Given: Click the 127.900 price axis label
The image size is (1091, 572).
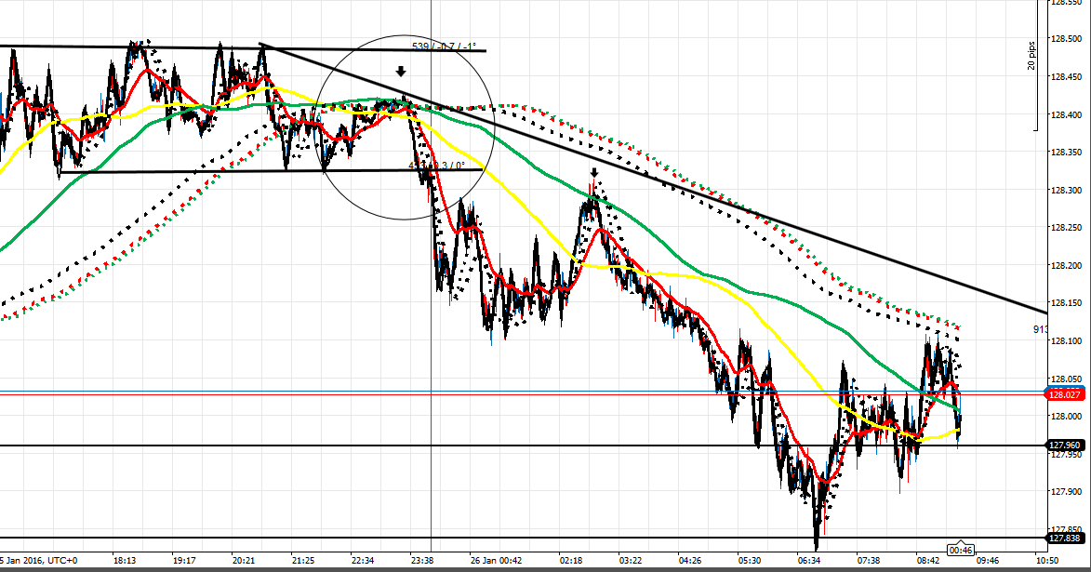Looking at the screenshot, I should [x=1065, y=491].
